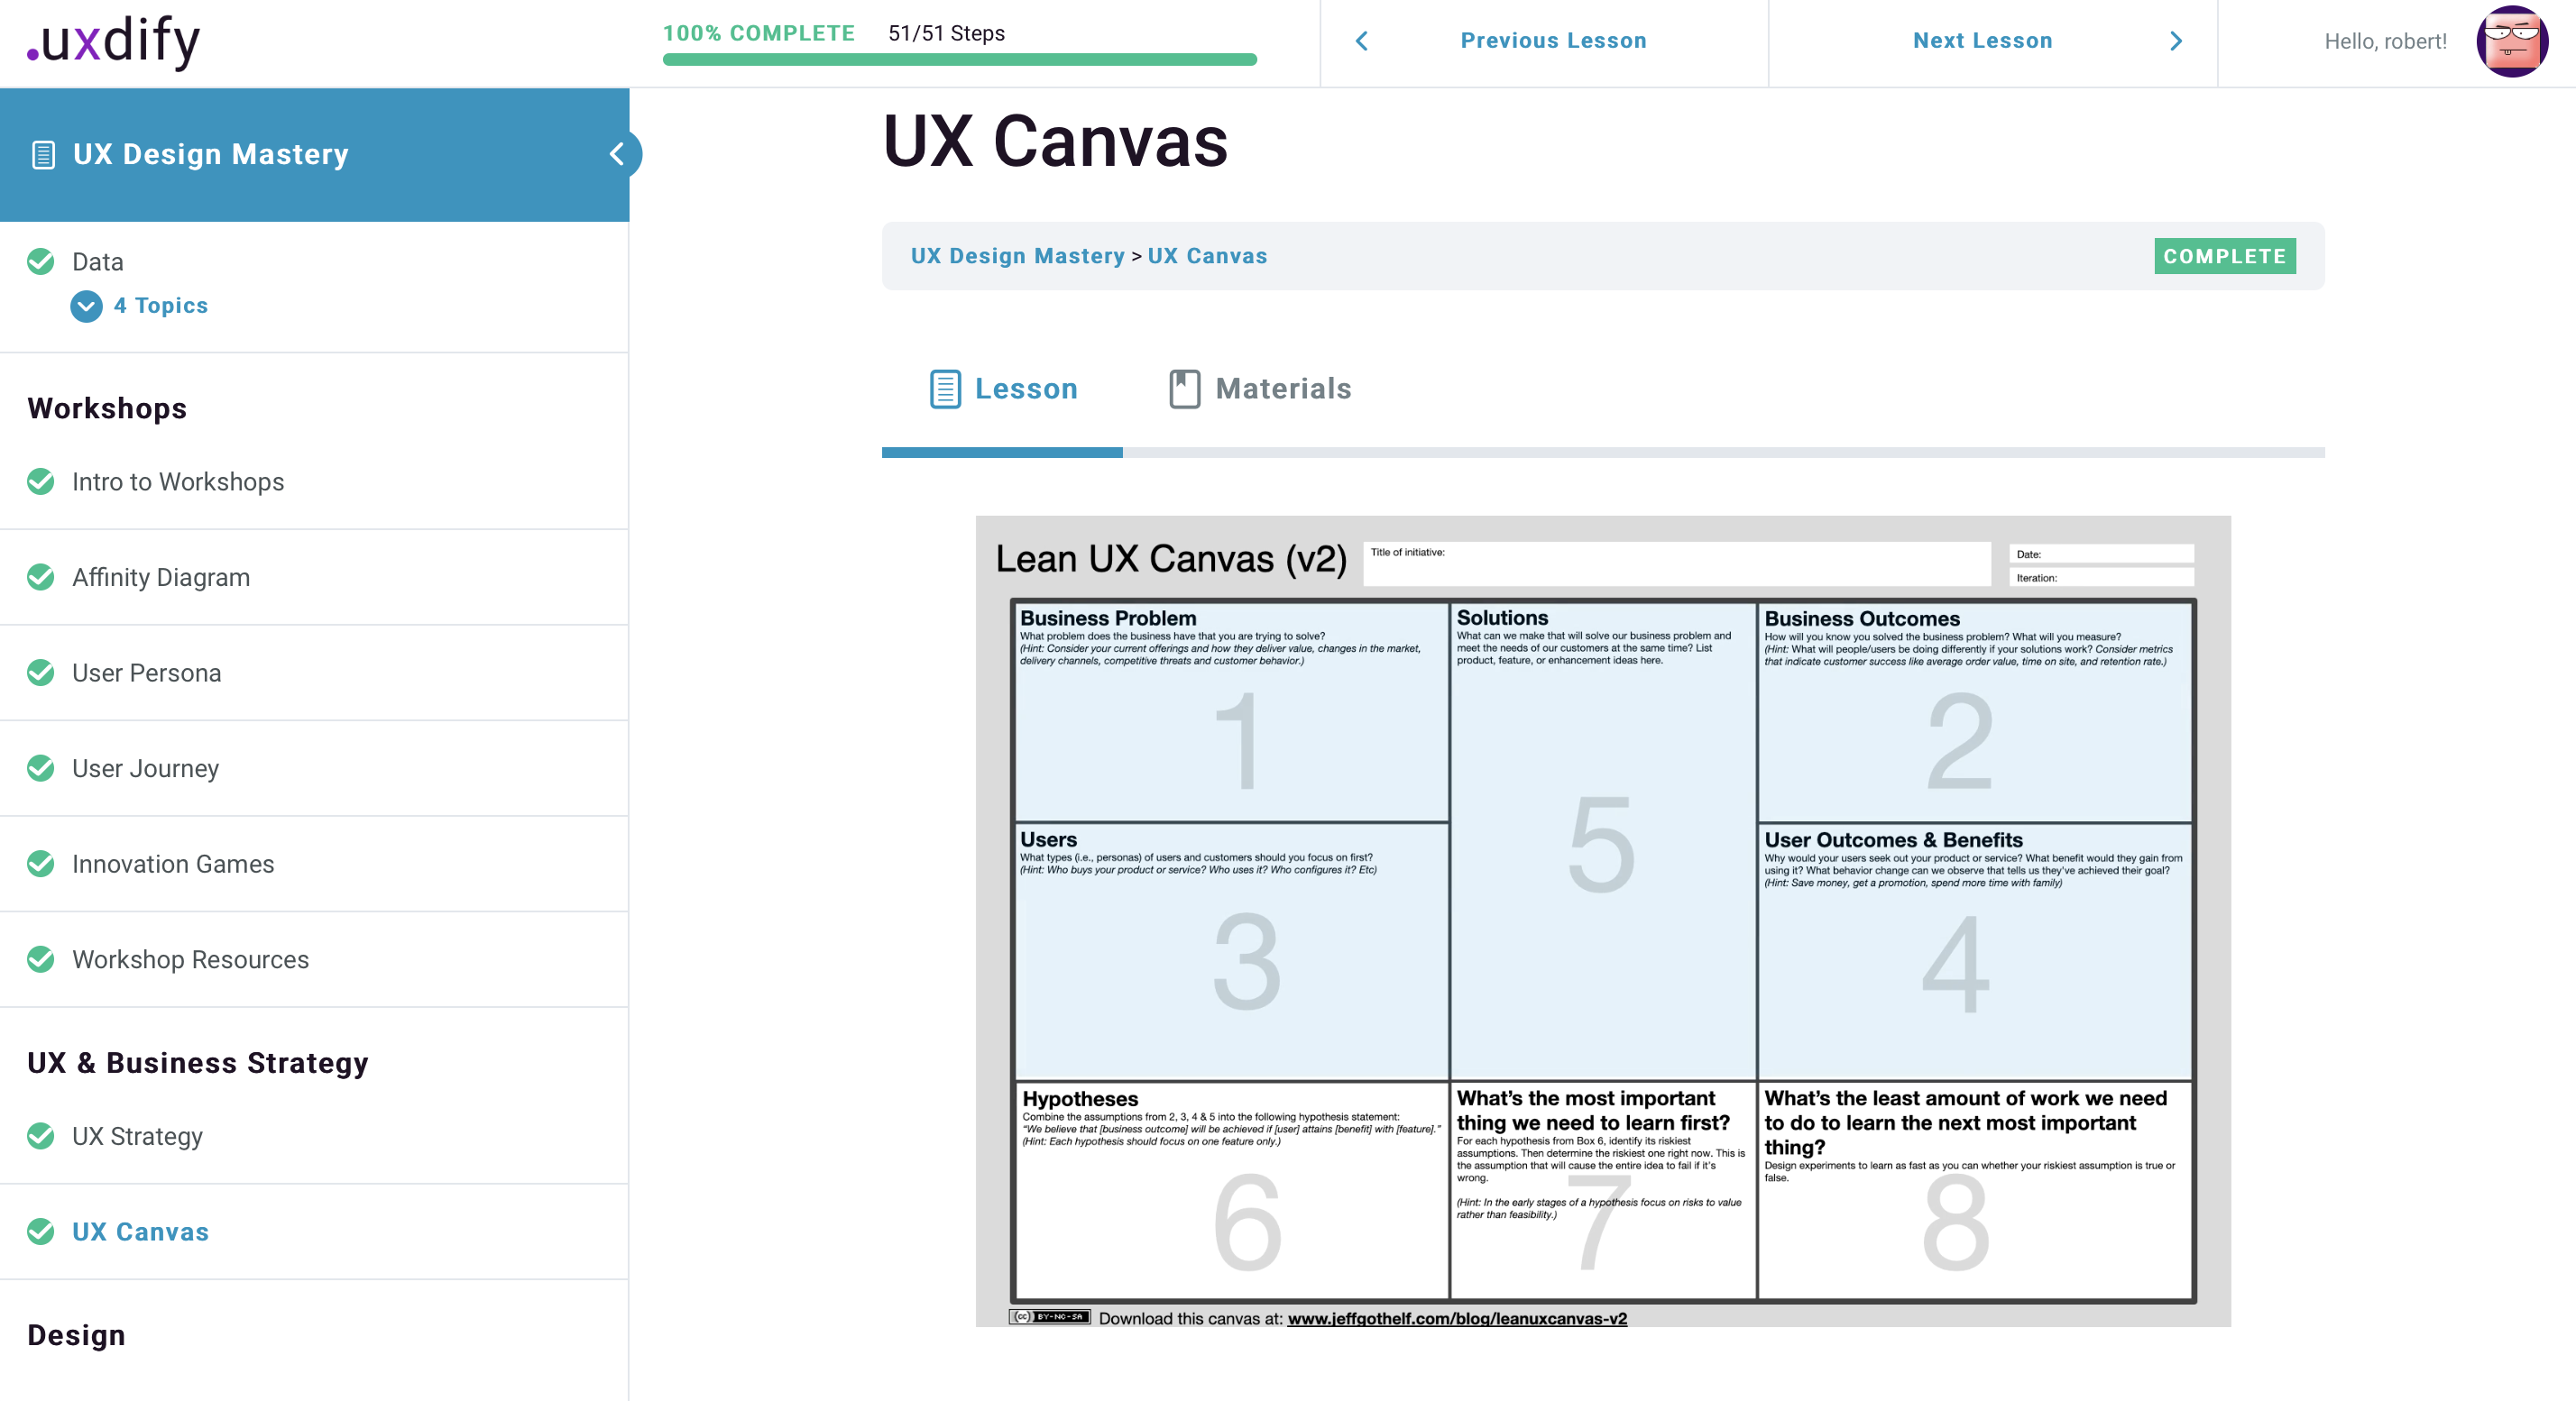Image resolution: width=2576 pixels, height=1401 pixels.
Task: Toggle completion status of Innovation Games
Action: pos(40,864)
